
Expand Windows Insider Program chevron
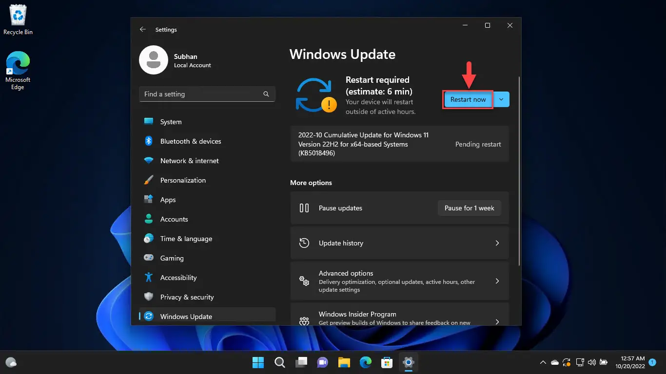[x=497, y=321]
